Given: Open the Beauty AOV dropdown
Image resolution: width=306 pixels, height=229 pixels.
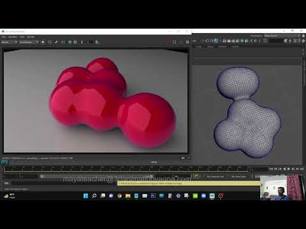Looking at the screenshot, I should tap(10, 42).
